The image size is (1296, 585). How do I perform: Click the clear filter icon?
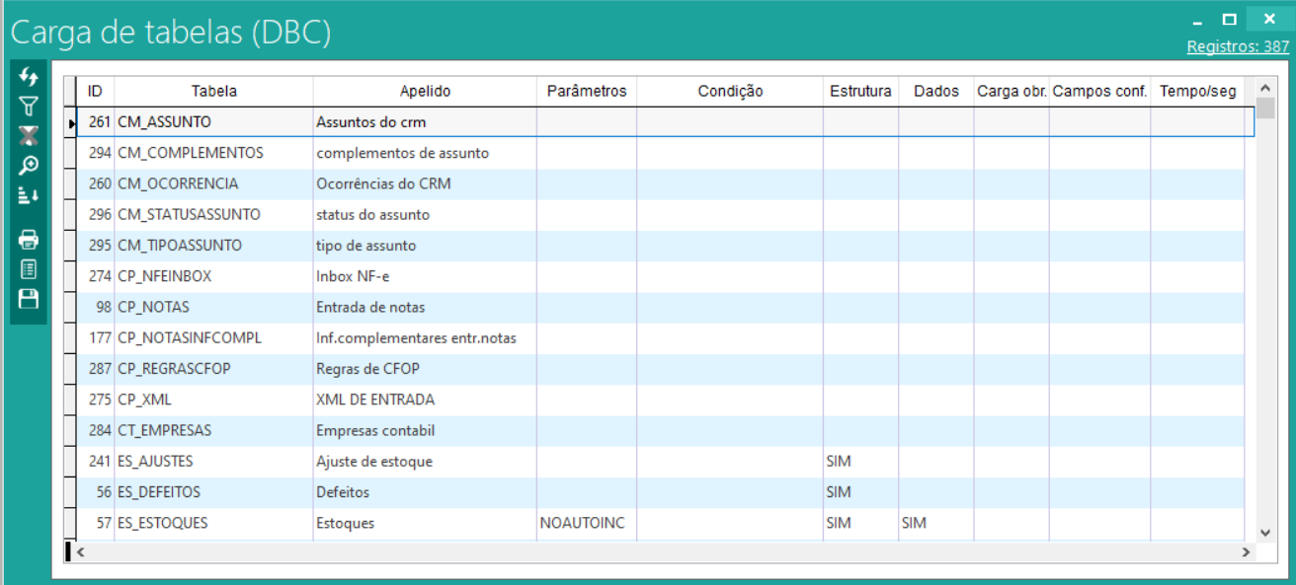click(29, 136)
